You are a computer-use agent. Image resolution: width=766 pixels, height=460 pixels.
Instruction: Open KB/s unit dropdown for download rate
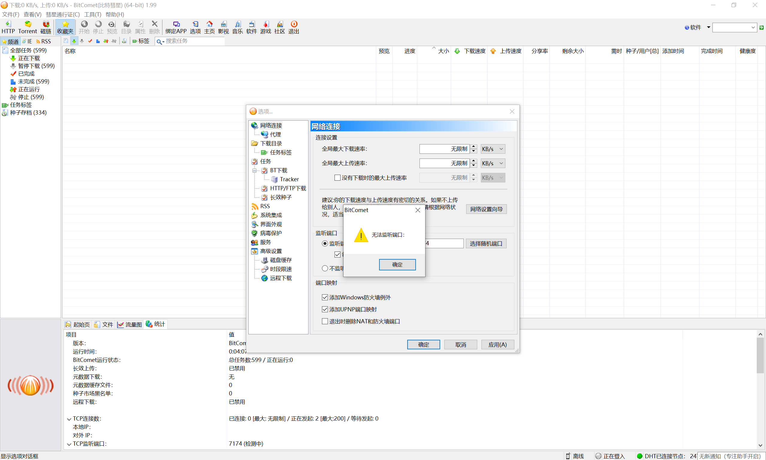tap(493, 149)
